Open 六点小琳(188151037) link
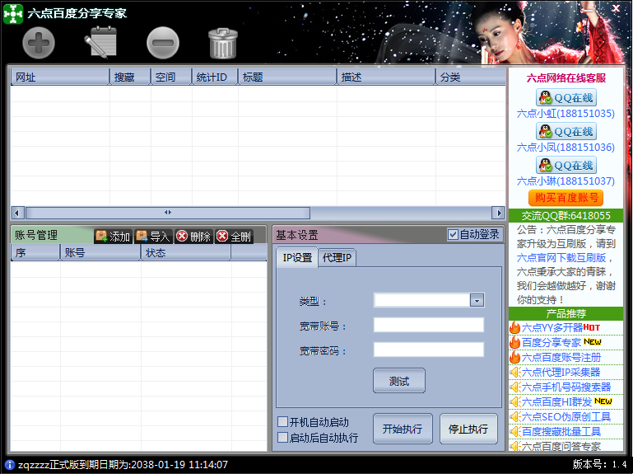The image size is (633, 474). (566, 181)
